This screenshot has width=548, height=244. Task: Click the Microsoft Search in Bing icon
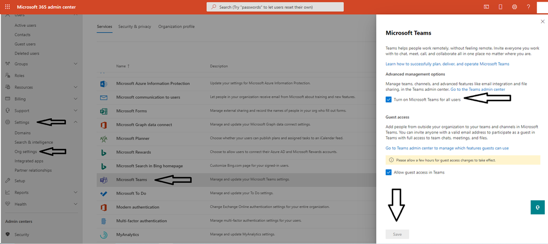click(104, 166)
